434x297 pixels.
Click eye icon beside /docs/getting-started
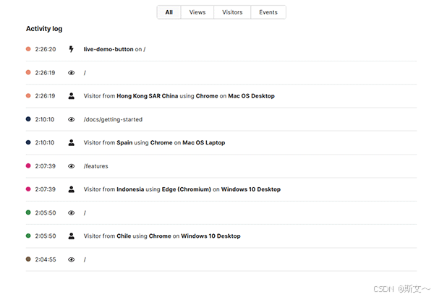[x=72, y=119]
